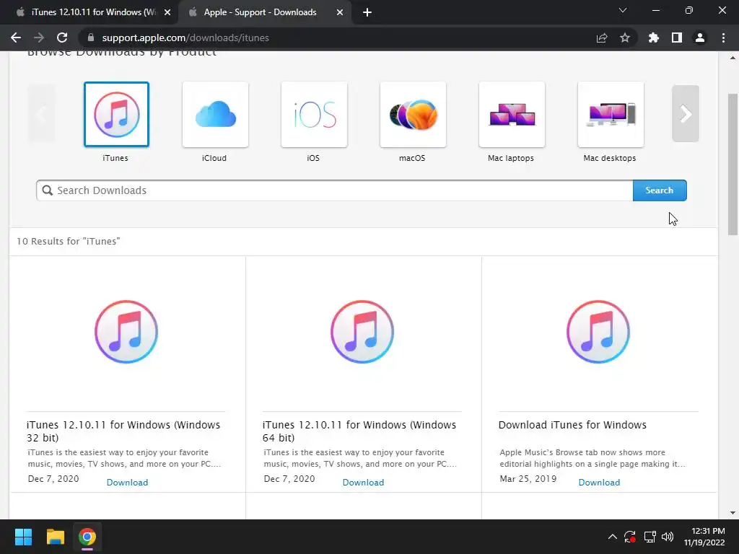Click iTunes logo of 32 bit result

pyautogui.click(x=126, y=332)
